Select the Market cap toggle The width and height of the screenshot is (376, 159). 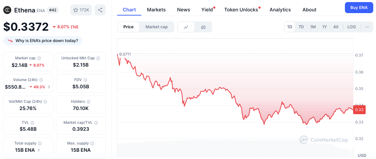tap(157, 27)
